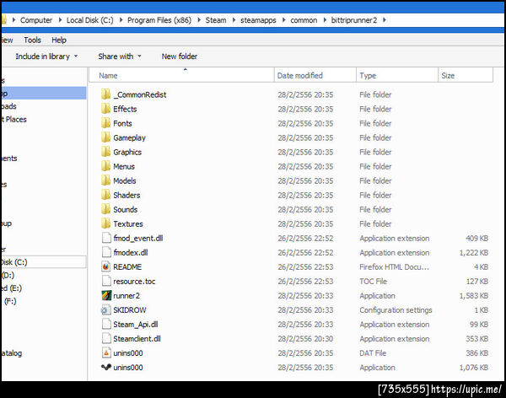This screenshot has width=506, height=398.
Task: Open the Share with dropdown
Action: (120, 56)
